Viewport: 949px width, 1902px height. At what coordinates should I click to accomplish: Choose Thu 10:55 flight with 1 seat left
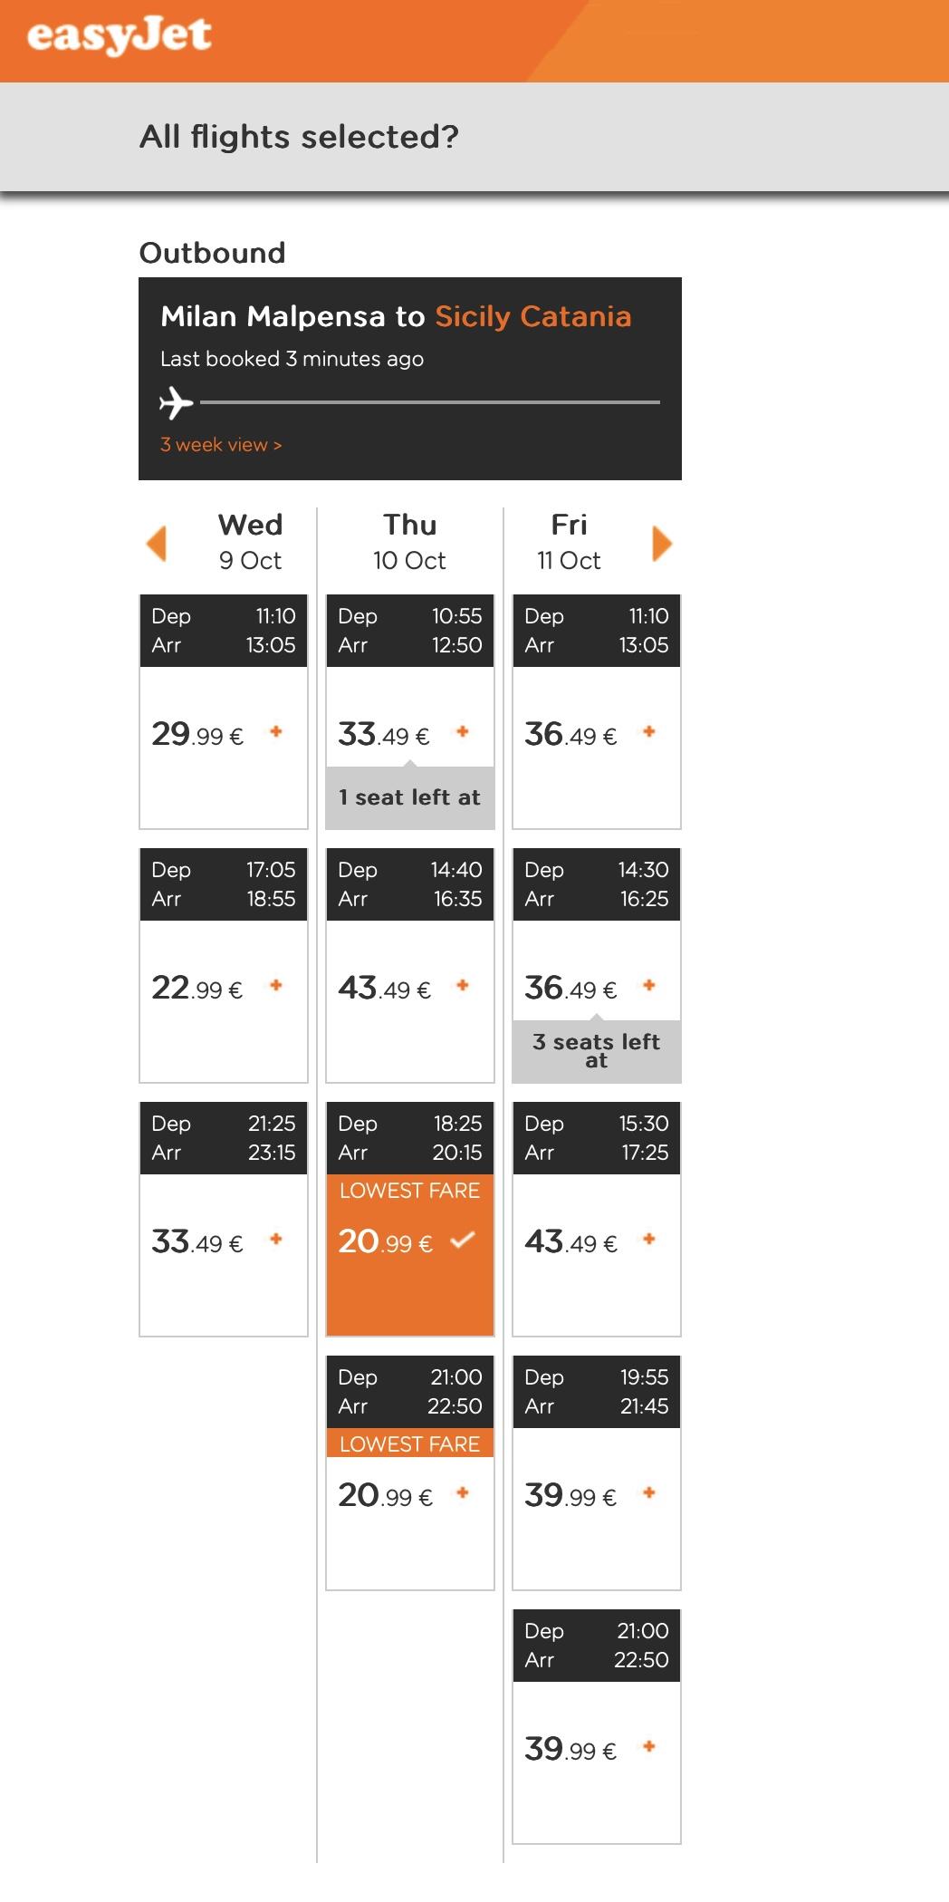410,711
